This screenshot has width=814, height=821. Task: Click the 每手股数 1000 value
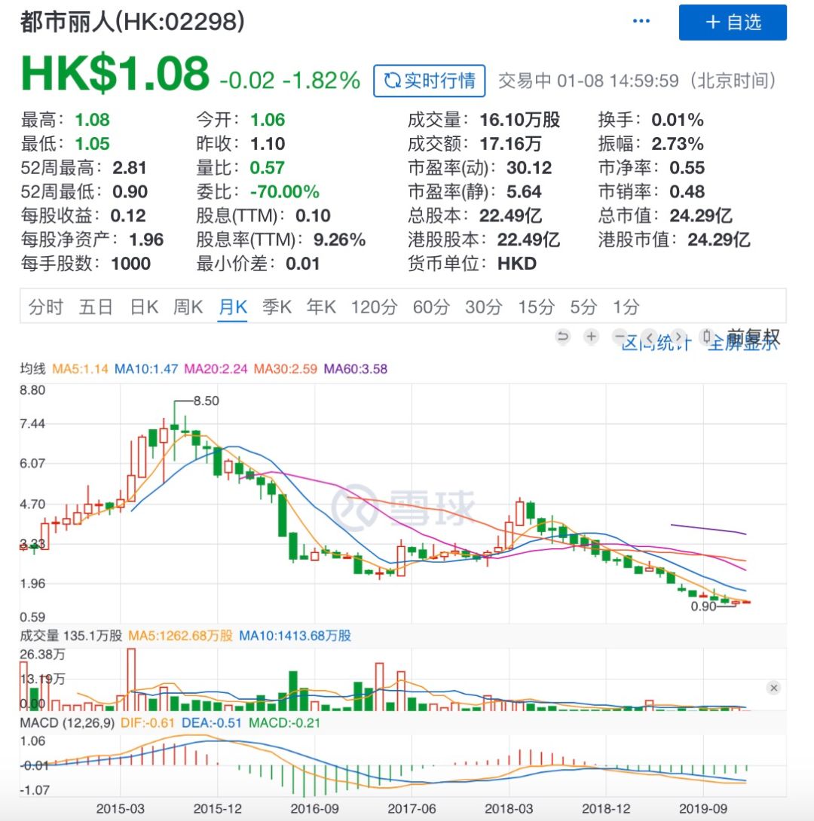(130, 264)
